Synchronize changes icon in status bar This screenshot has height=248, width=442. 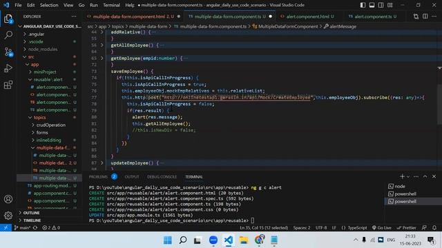point(35,228)
